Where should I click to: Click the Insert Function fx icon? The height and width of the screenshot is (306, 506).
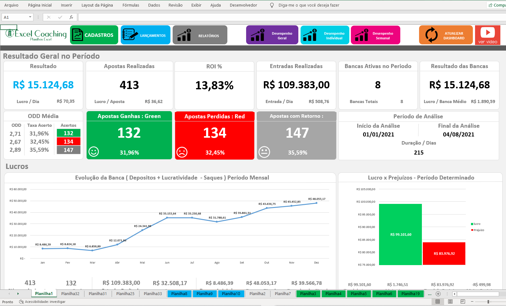(x=71, y=17)
